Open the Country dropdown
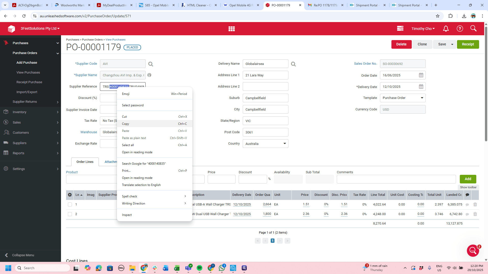The image size is (488, 274). click(265, 144)
